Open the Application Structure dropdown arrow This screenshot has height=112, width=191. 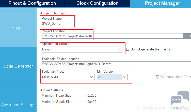point(119,49)
